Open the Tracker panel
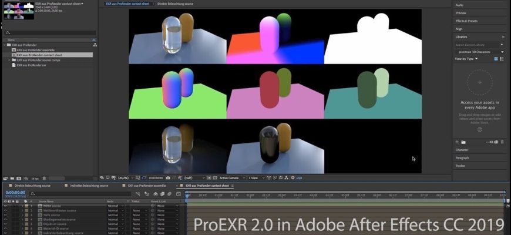This screenshot has height=235, width=511. point(460,166)
